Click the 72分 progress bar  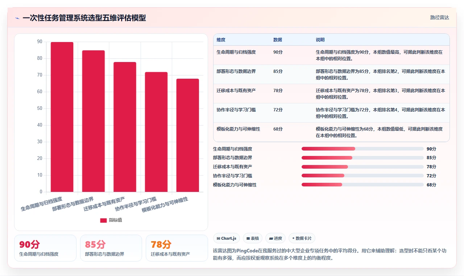[x=362, y=176]
